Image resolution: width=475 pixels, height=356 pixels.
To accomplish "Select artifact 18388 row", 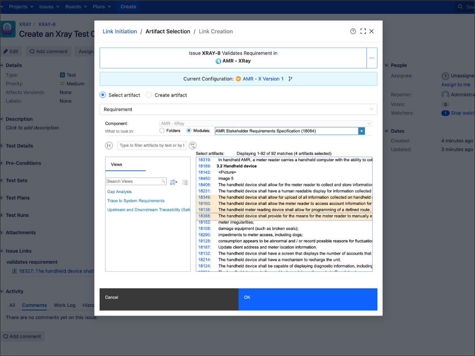I will click(284, 216).
